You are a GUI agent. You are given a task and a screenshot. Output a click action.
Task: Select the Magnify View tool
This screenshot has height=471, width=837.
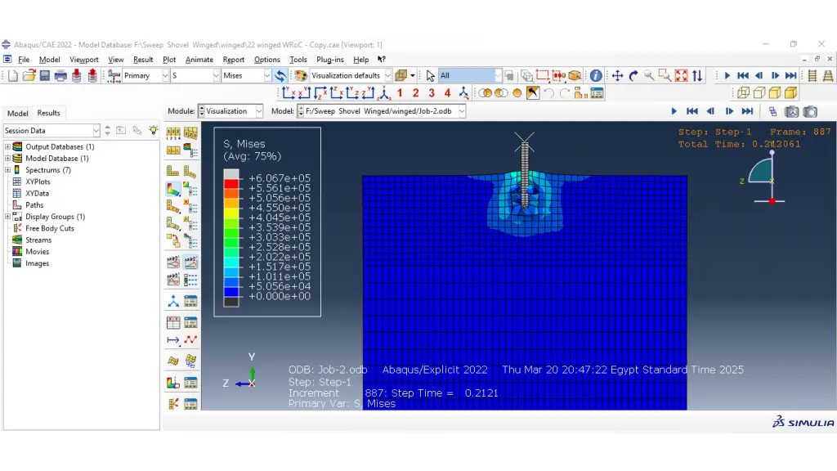[649, 76]
